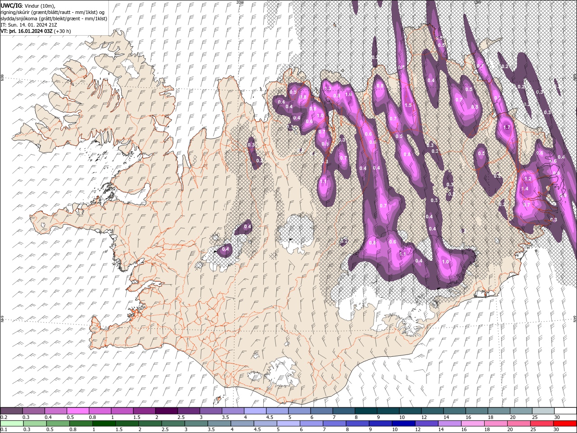Select the 'IT: Sun. 14. 01. 2024 21Z' line
The image size is (577, 433).
click(x=29, y=25)
